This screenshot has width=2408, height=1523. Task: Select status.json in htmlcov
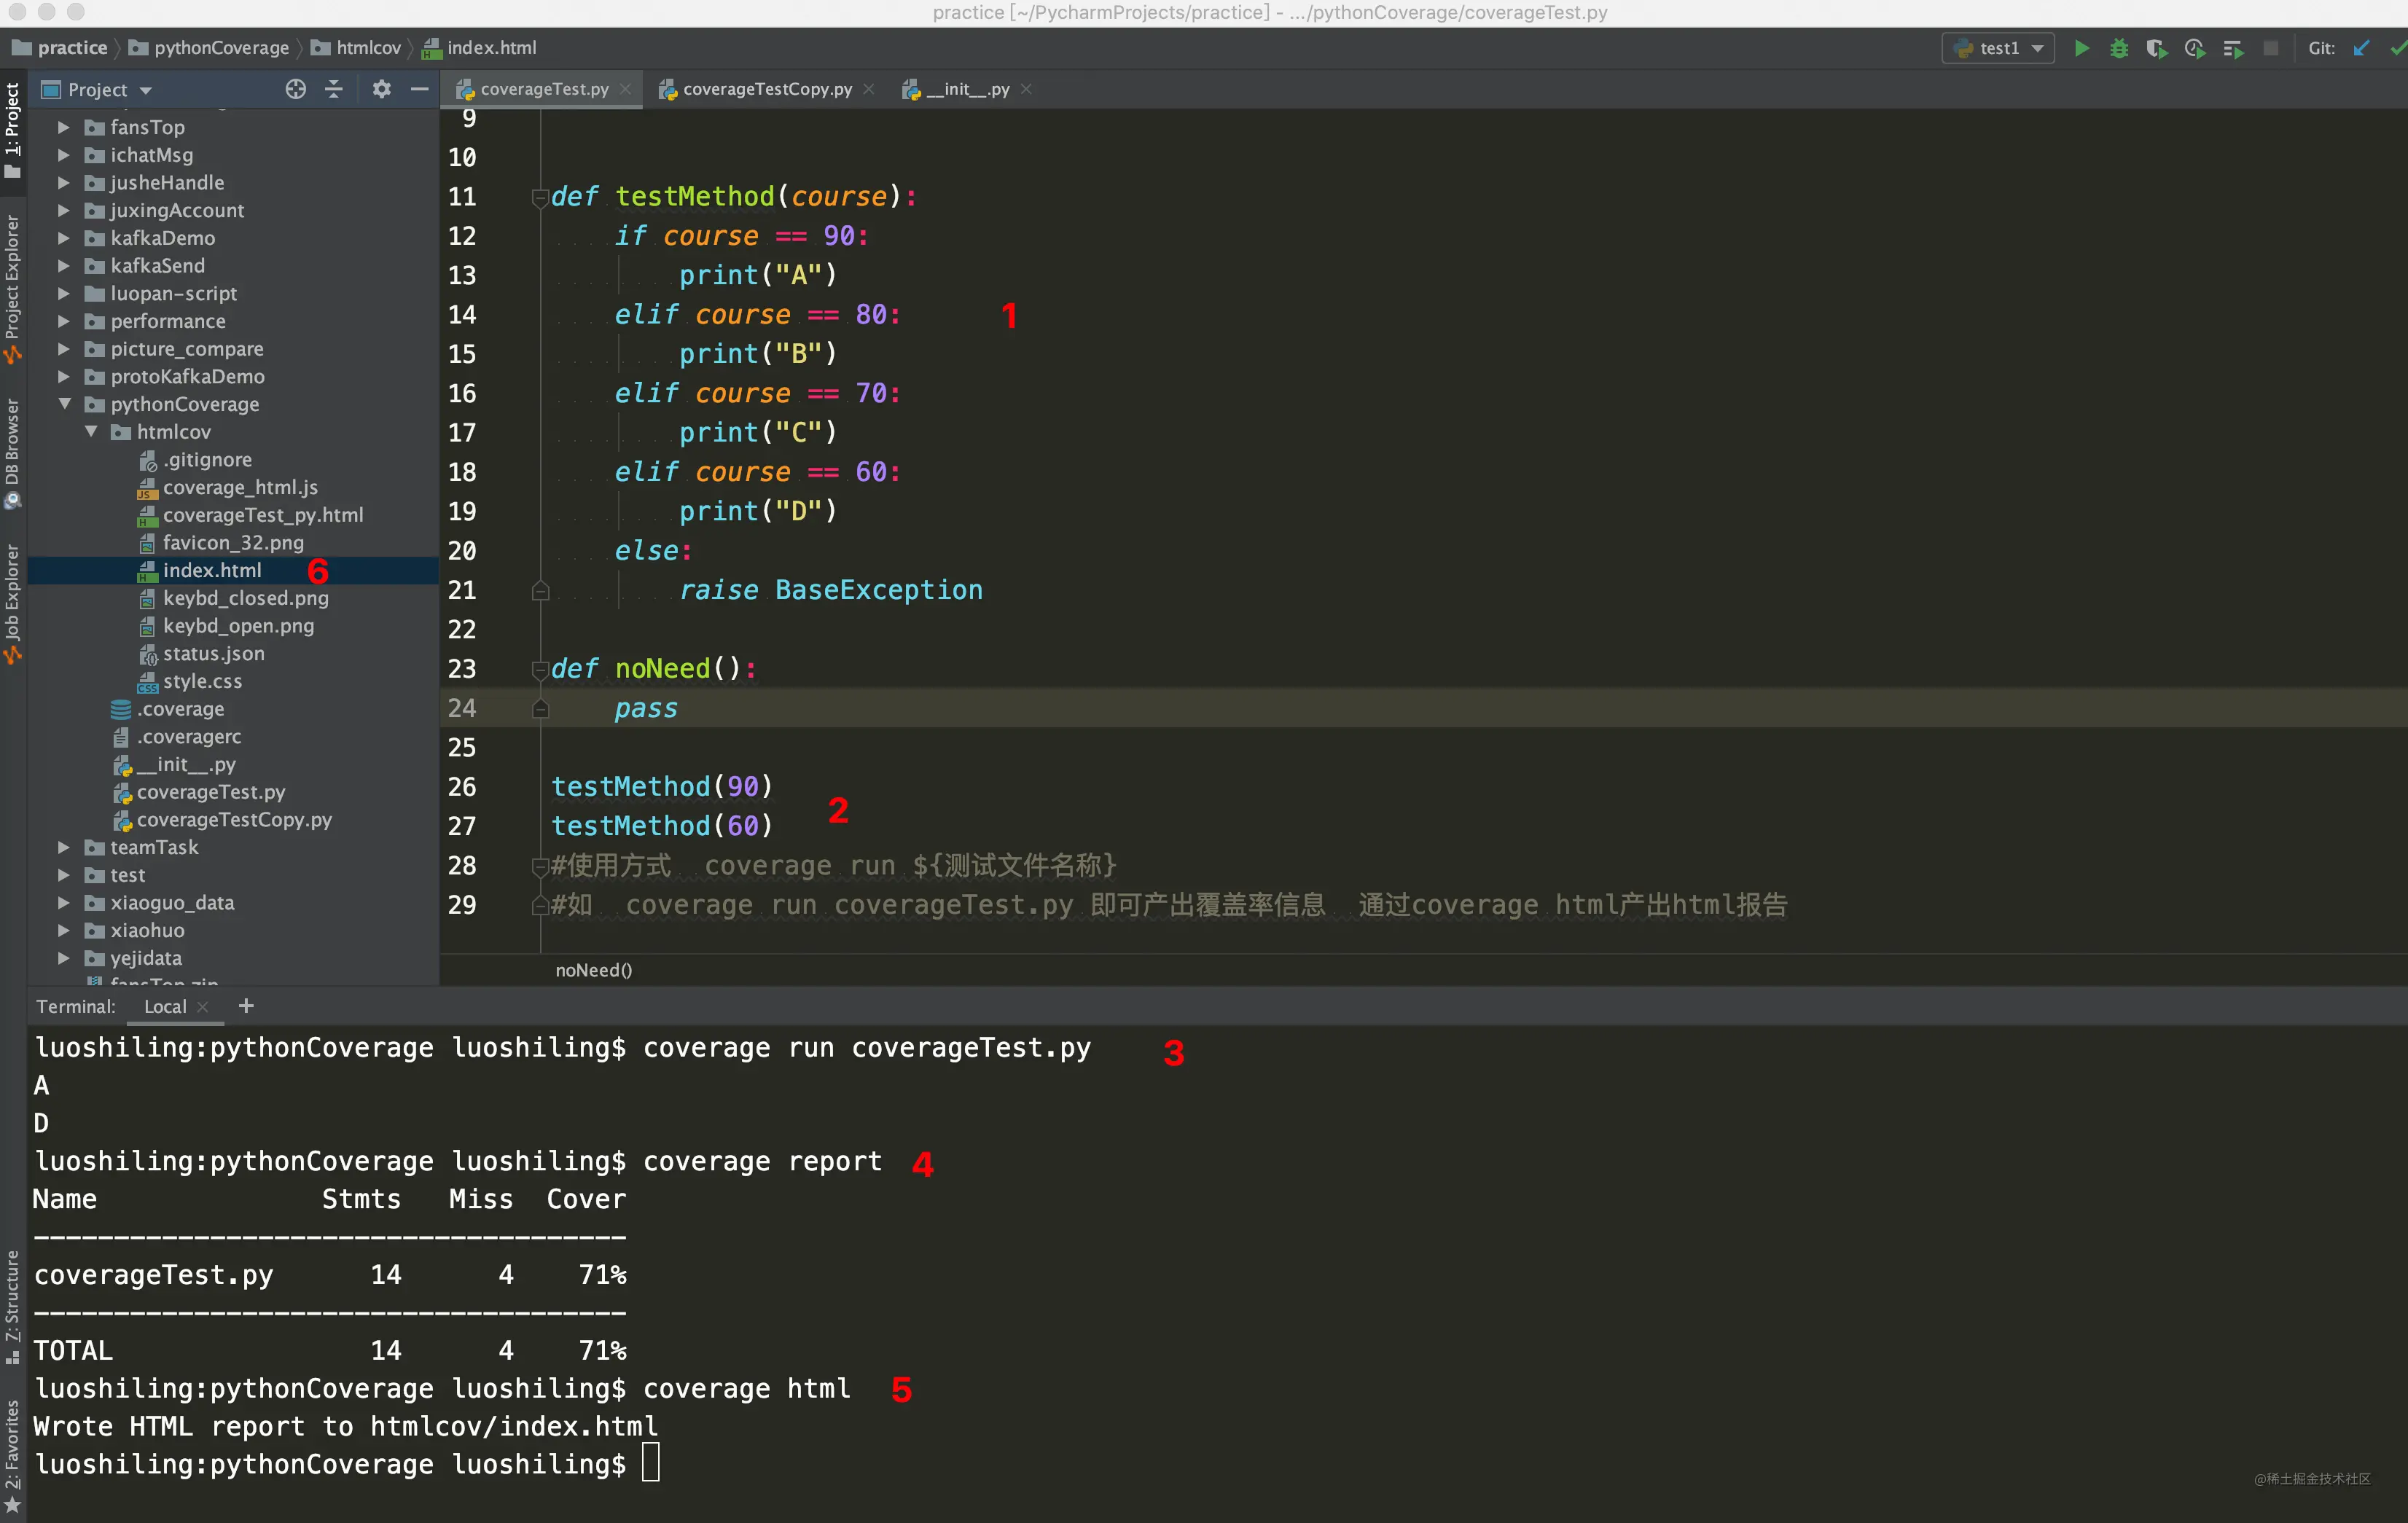214,653
